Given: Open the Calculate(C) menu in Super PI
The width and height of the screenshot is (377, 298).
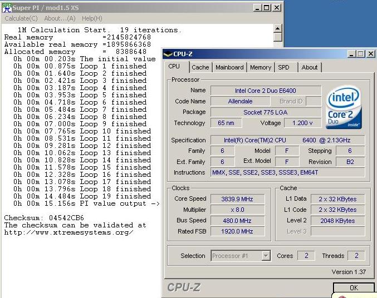Looking at the screenshot, I should 21,18.
